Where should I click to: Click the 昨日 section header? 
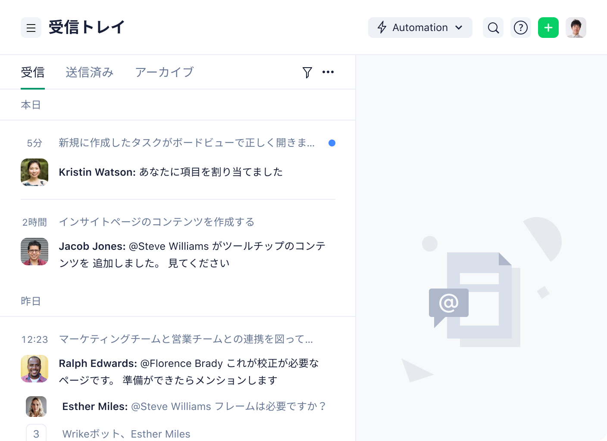(x=31, y=301)
